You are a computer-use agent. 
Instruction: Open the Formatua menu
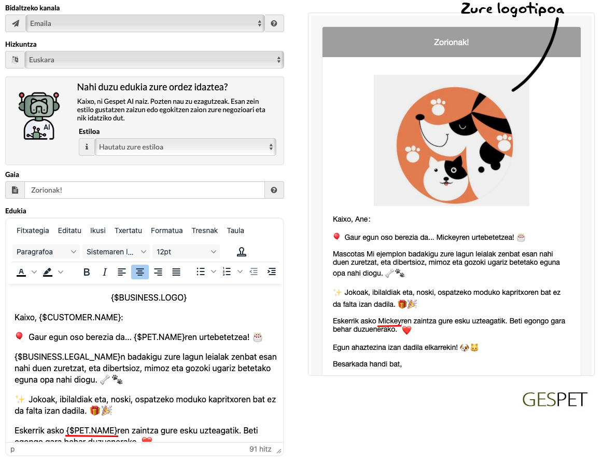click(166, 230)
